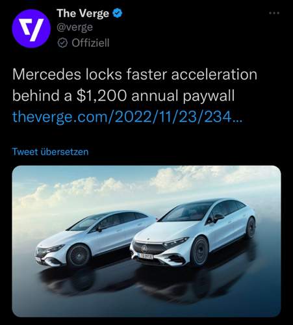
Task: Open the @verge handle
Action: click(75, 27)
